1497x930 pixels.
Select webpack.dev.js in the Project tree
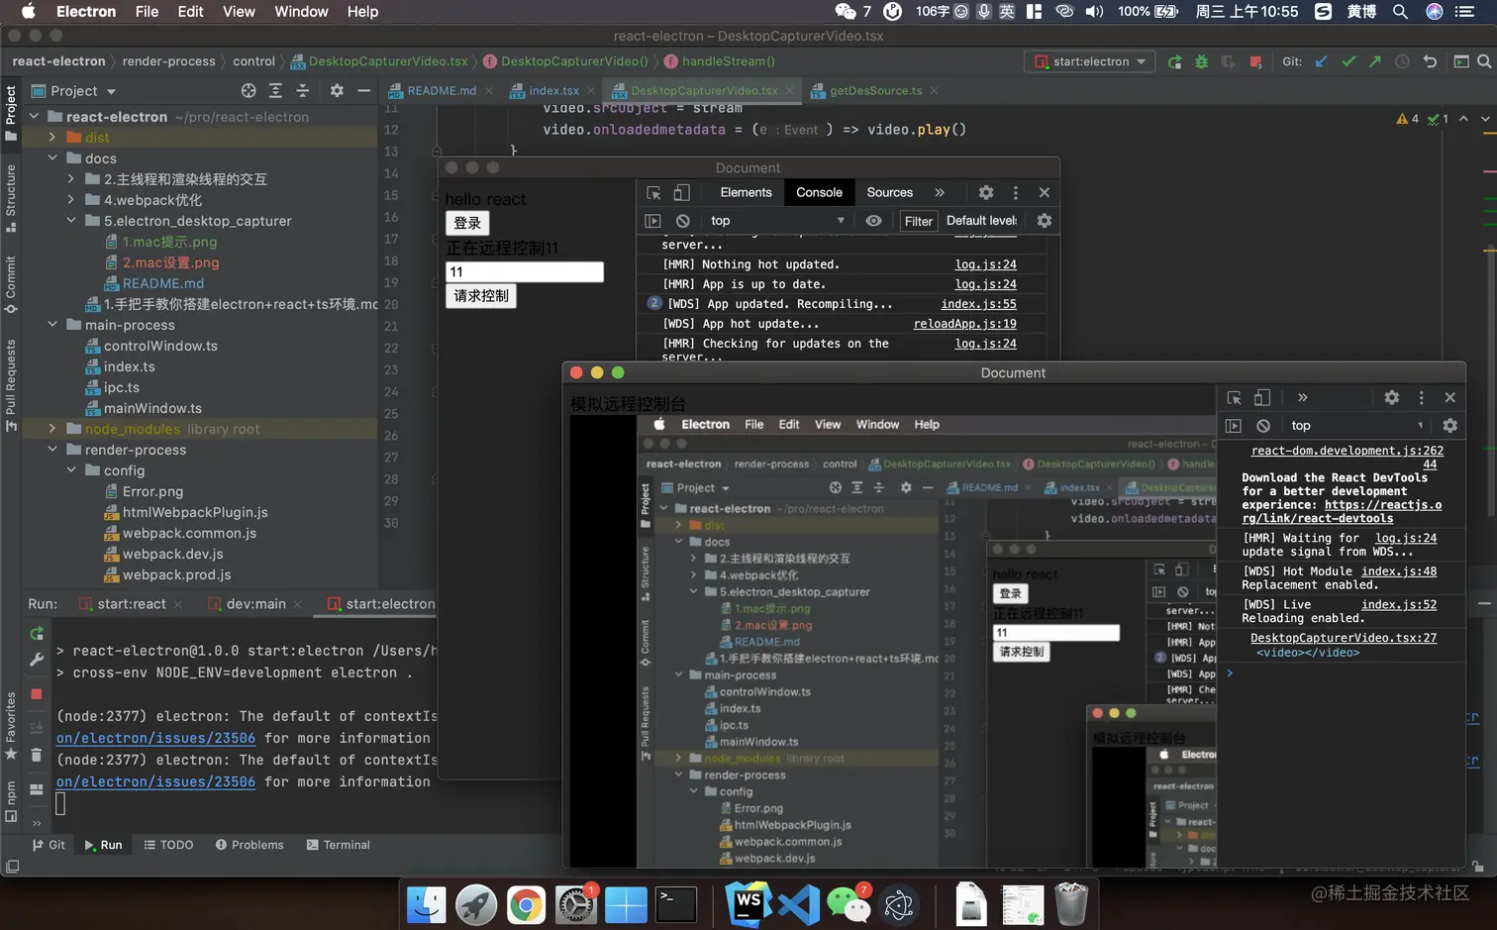[x=172, y=554]
